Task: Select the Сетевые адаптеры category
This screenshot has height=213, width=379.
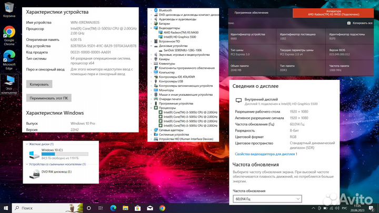Action: (x=171, y=130)
